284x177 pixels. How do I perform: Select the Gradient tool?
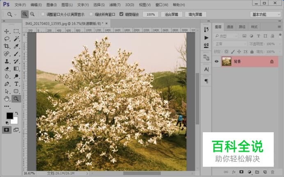tap(16, 69)
